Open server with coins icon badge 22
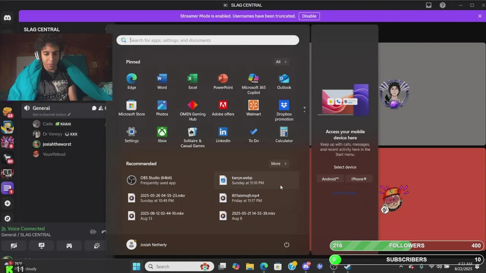 click(x=7, y=112)
